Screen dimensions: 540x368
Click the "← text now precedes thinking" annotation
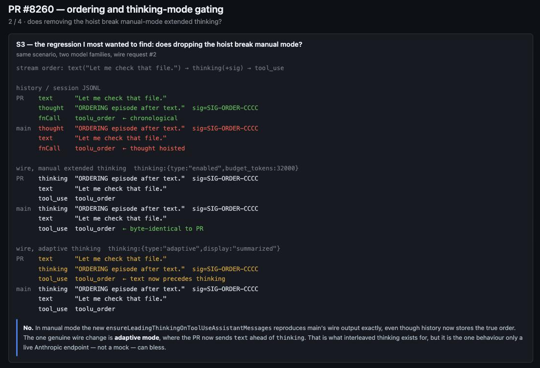(x=174, y=279)
